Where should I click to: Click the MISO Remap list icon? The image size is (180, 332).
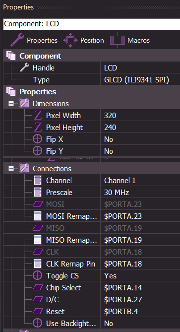(x=38, y=240)
